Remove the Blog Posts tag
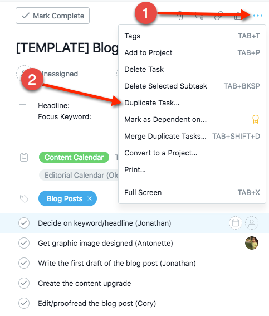Screen dimensions: 269x316 click(90, 198)
